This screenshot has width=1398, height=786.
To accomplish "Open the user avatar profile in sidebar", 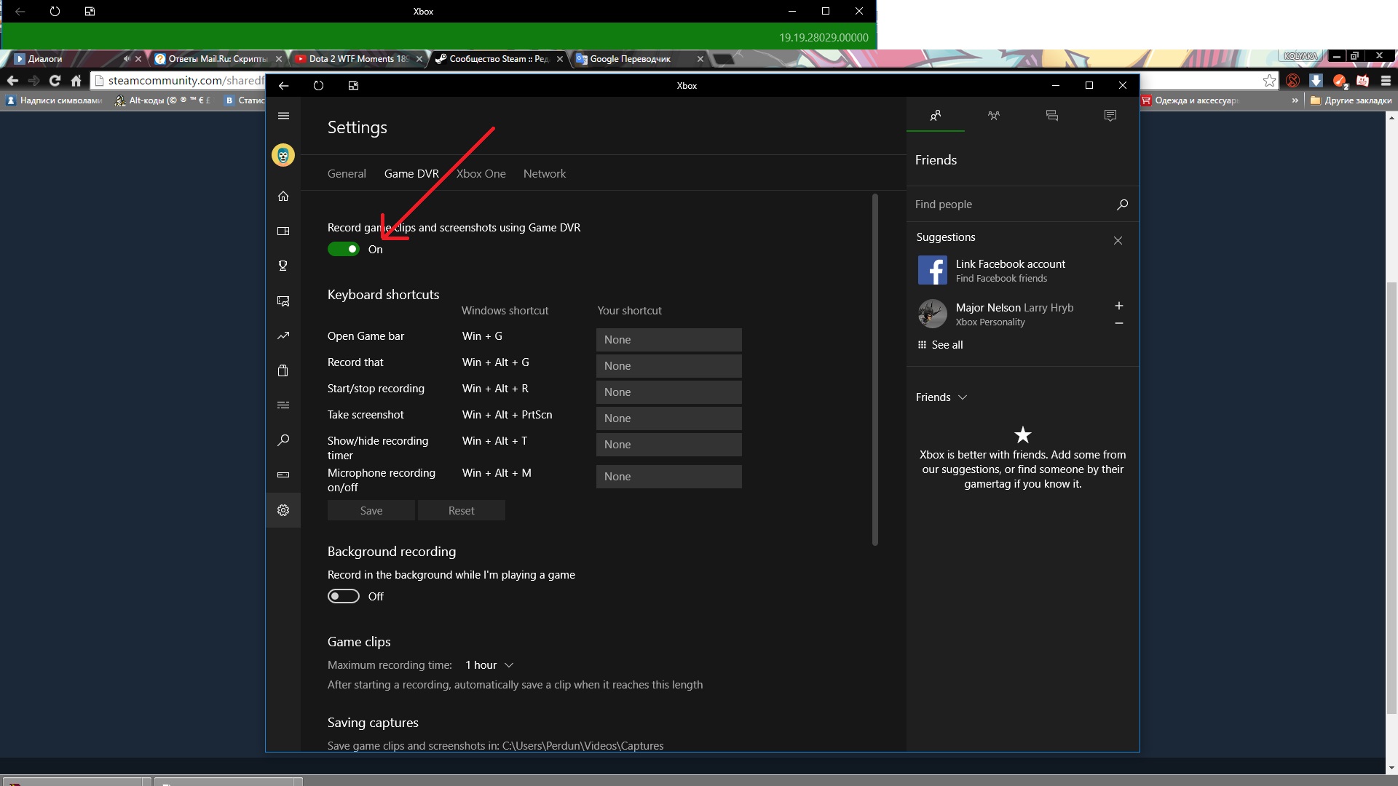I will point(283,155).
